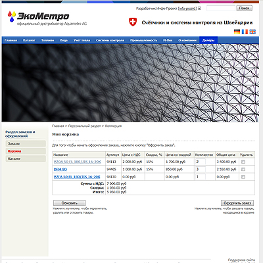This screenshot has width=263, height=263.
Task: Check delete box for VZOA 50 row
Action: click(243, 162)
